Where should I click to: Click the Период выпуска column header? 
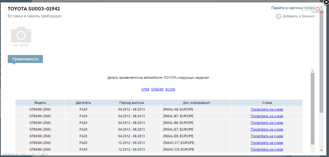[132, 103]
